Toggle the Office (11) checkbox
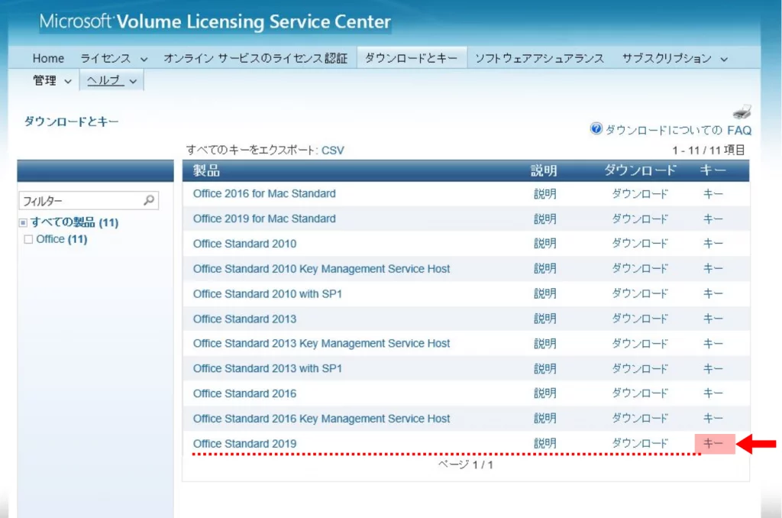The height and width of the screenshot is (518, 782). (x=28, y=240)
